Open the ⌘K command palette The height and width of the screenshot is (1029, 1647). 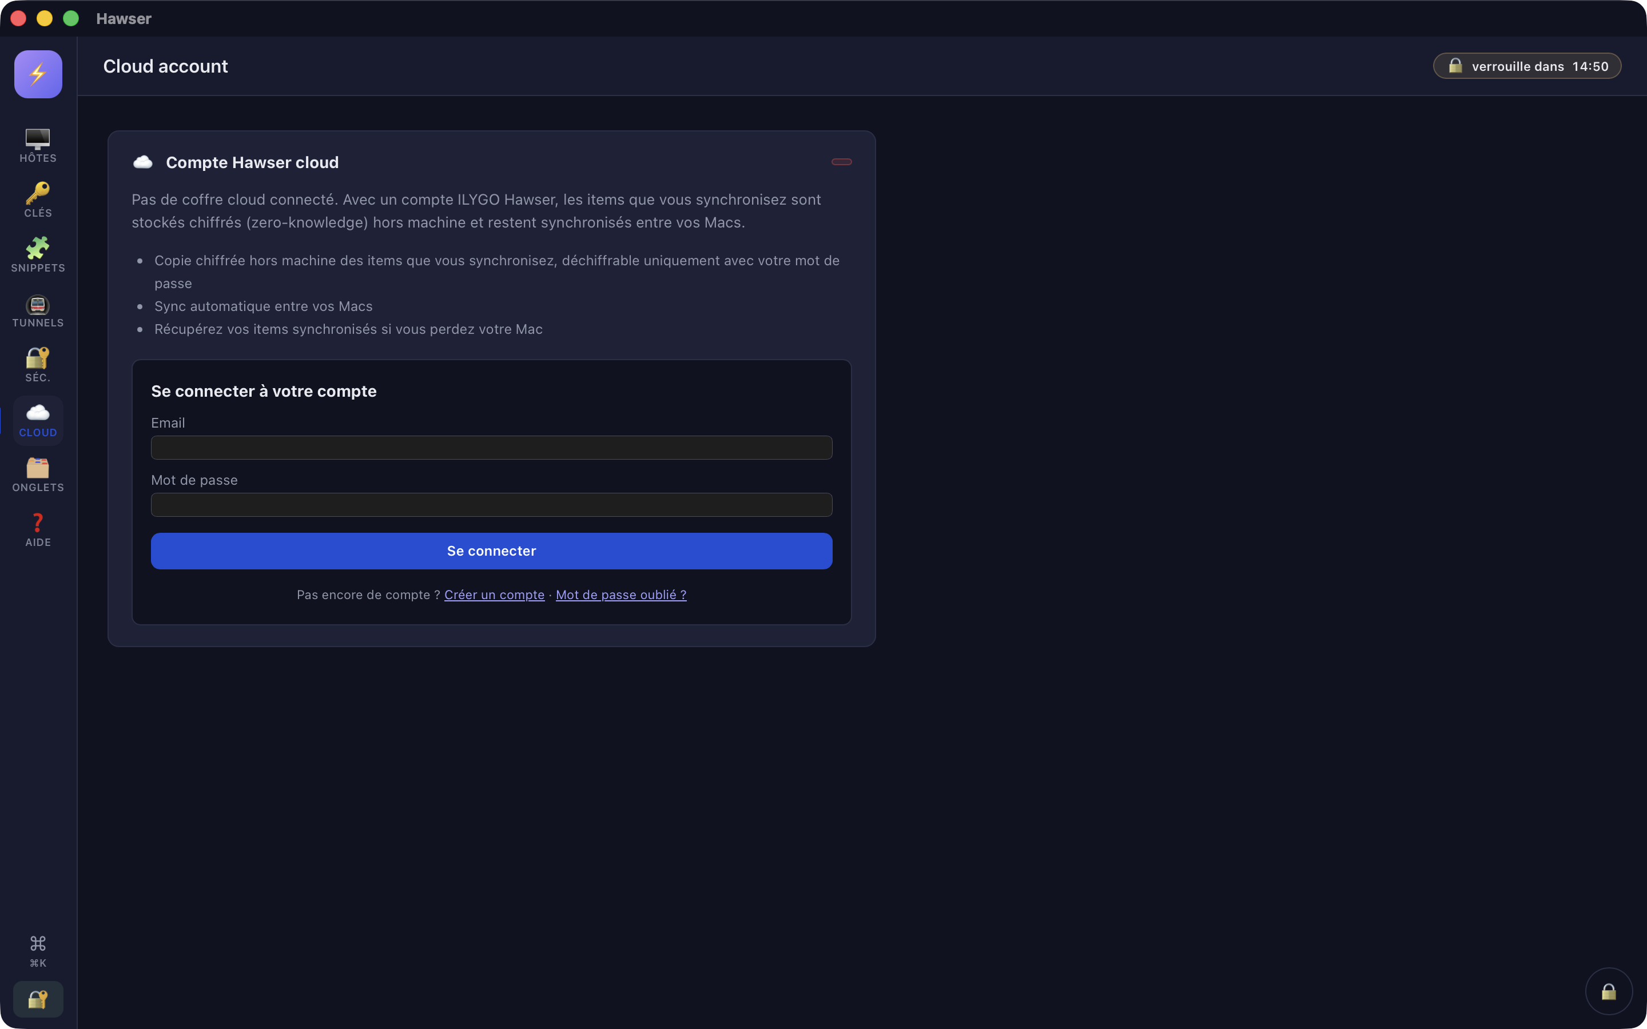(x=38, y=951)
